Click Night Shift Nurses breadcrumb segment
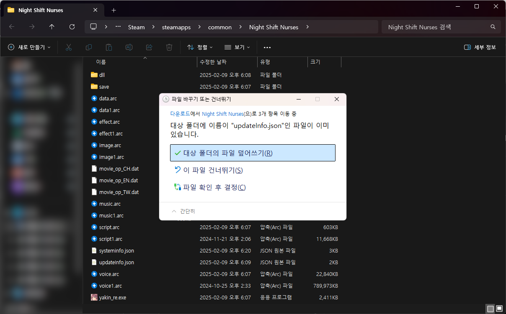Screen dimensions: 506x314 pyautogui.click(x=274, y=27)
